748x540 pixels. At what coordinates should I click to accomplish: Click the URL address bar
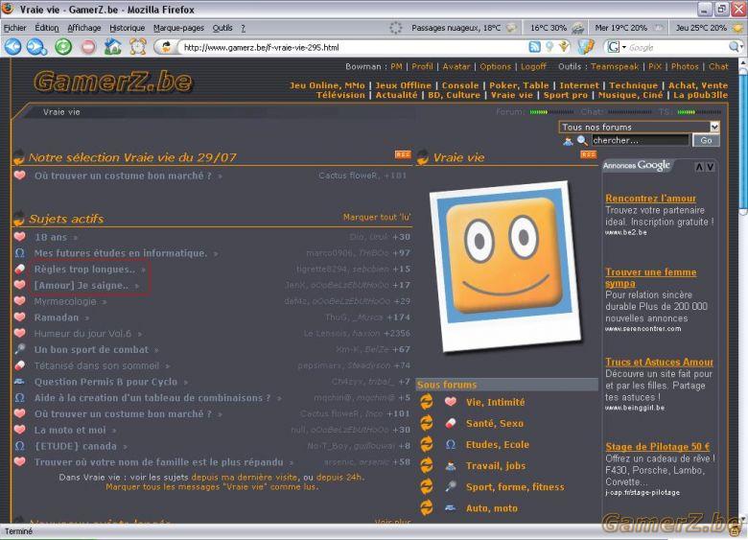point(353,47)
